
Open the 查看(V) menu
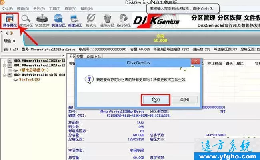tap(70, 9)
